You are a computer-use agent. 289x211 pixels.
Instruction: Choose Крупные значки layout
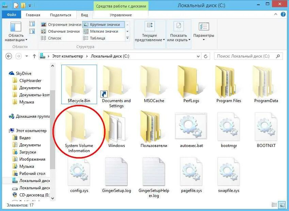pyautogui.click(x=103, y=25)
